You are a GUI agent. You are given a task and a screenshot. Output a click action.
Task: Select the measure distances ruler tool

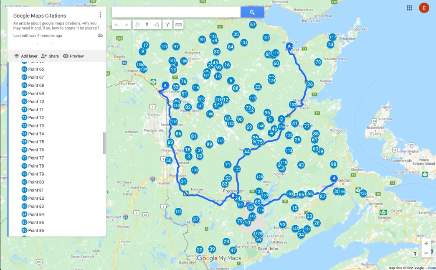(178, 25)
